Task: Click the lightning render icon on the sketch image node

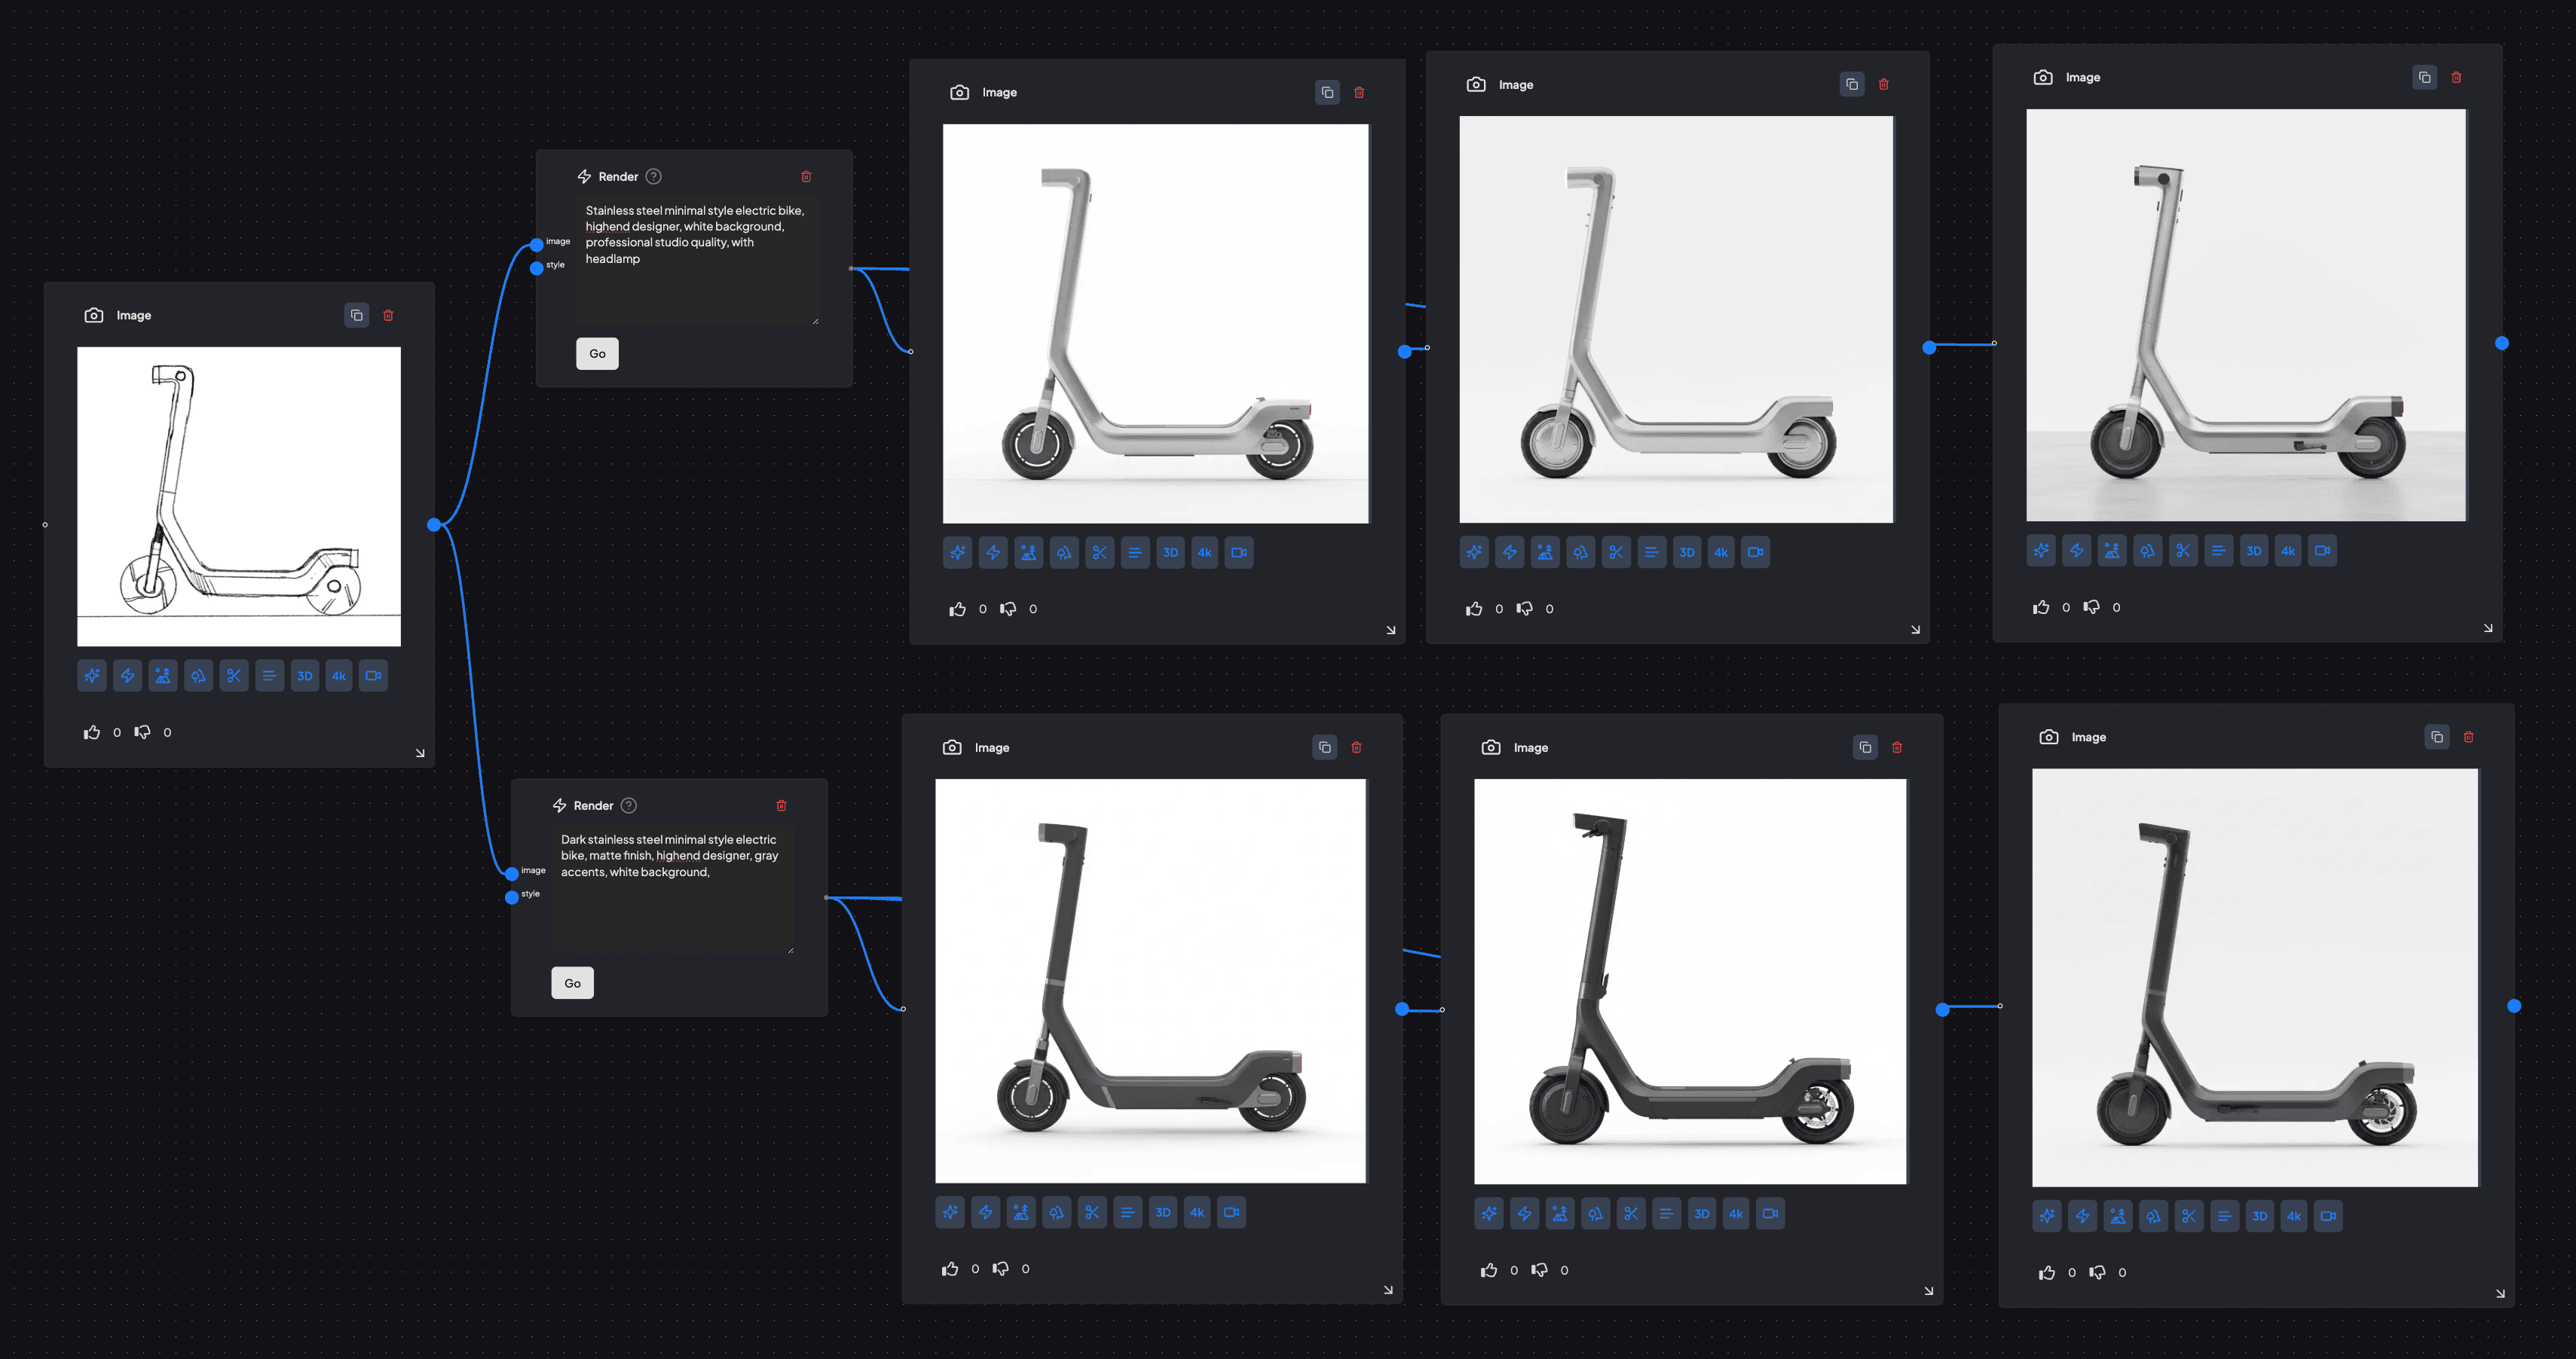Action: pos(127,676)
